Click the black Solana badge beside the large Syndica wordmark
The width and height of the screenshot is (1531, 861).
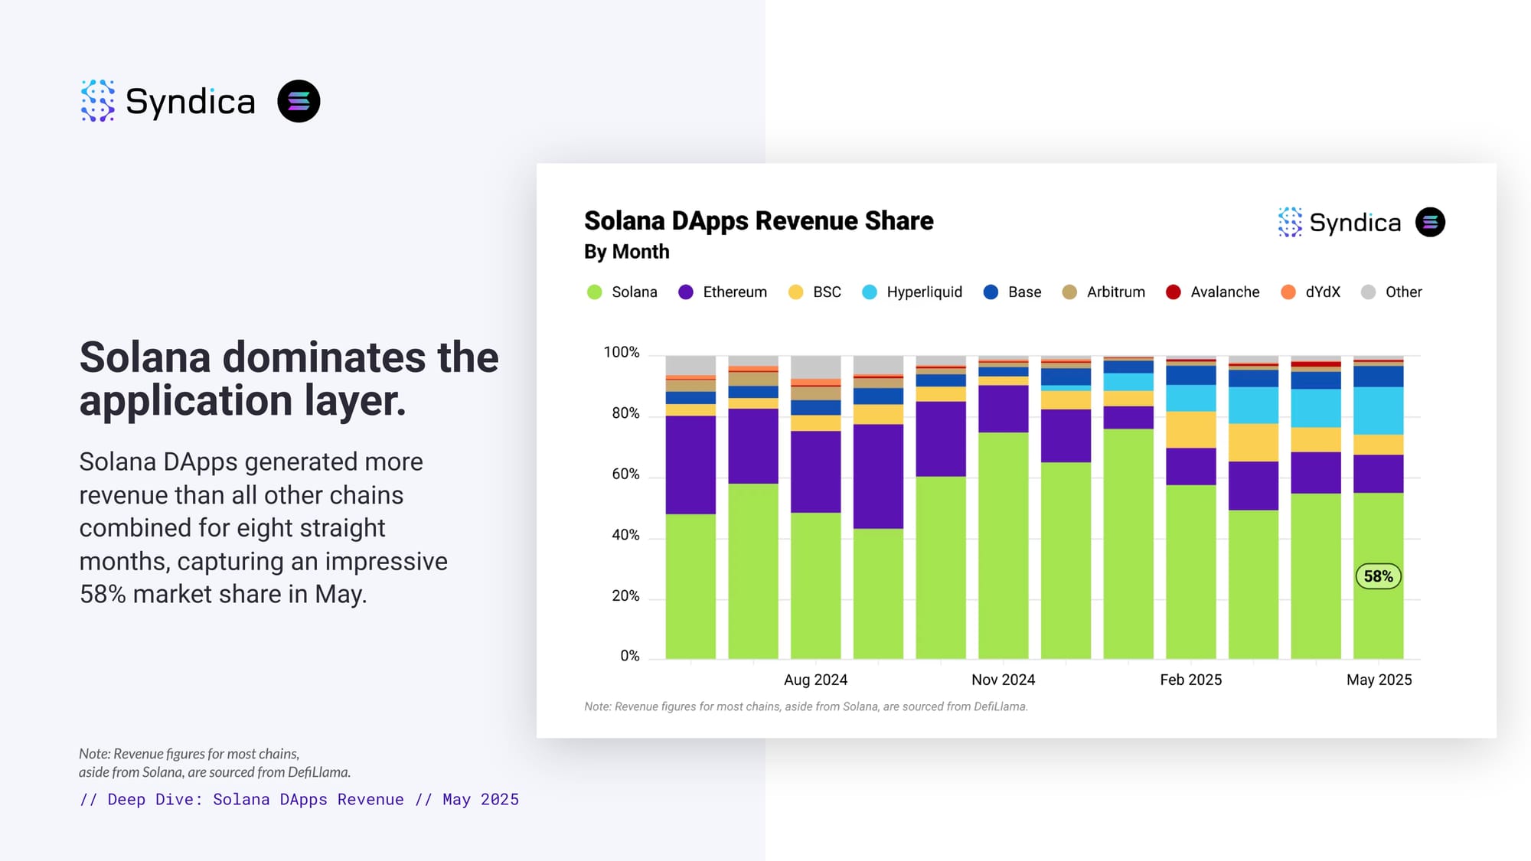click(x=299, y=101)
